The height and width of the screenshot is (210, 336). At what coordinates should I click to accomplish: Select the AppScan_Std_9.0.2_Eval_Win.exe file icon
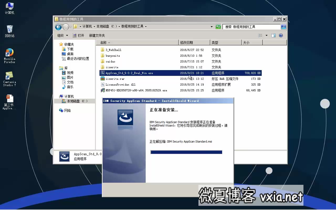click(x=103, y=73)
